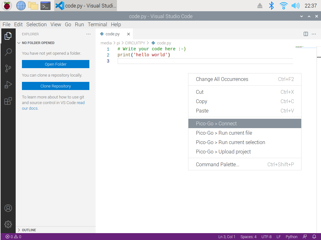Open editor more actions ellipsis

pyautogui.click(x=314, y=34)
